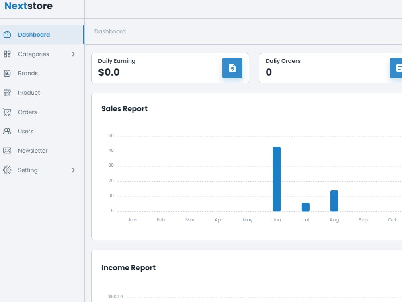Viewport: 402px width, 302px height.
Task: Click the August bar in Sales Report
Action: 334,200
